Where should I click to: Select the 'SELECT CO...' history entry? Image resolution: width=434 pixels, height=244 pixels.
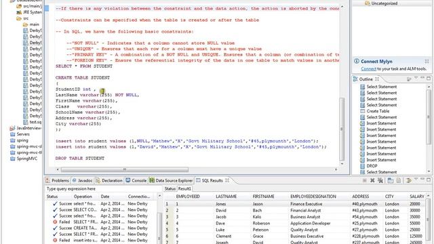(85, 209)
